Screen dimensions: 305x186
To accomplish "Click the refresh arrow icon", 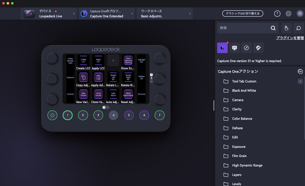I will pyautogui.click(x=299, y=28).
